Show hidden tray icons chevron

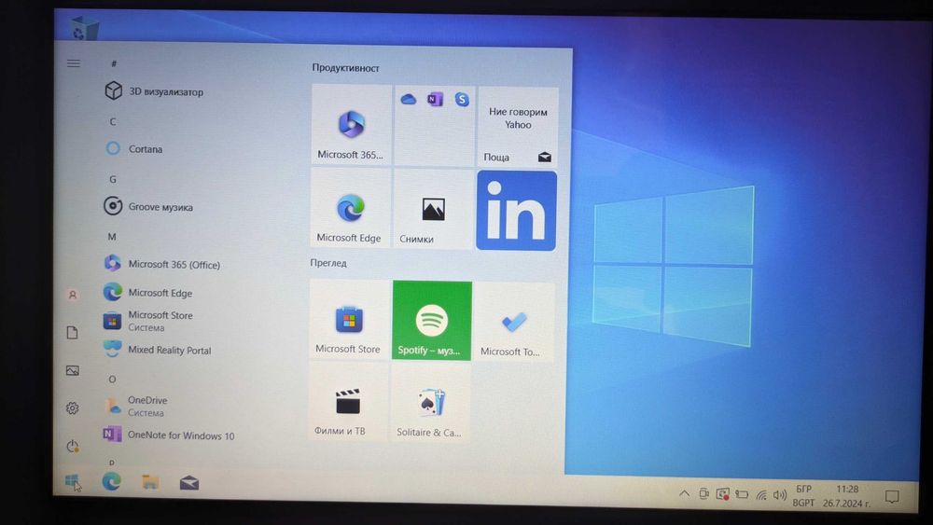click(x=684, y=493)
